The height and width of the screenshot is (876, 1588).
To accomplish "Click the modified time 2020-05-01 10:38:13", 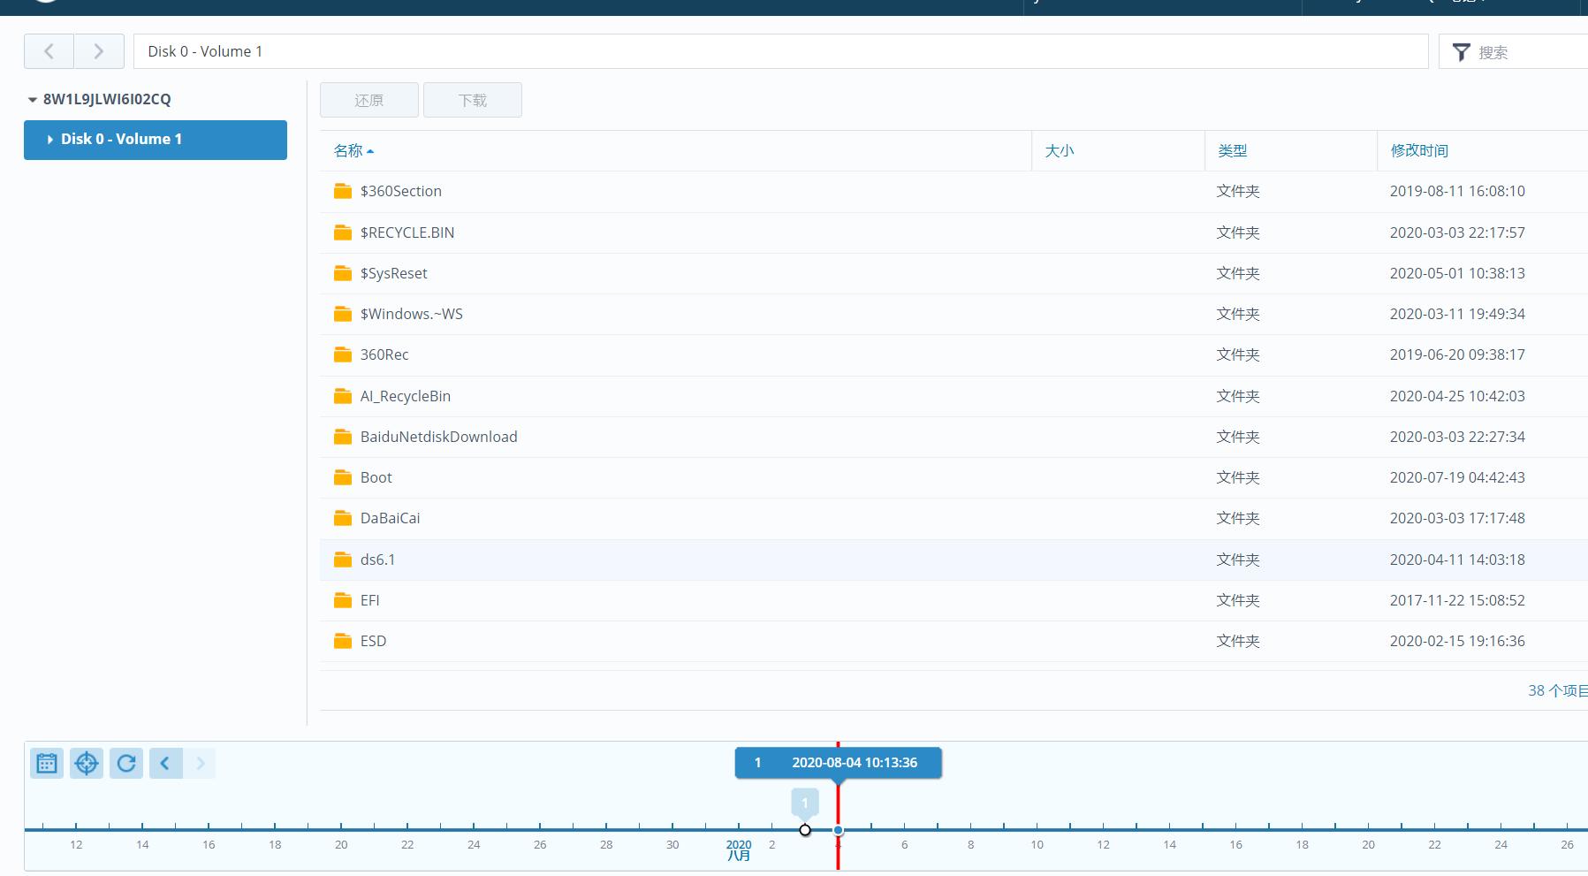I will tap(1457, 273).
